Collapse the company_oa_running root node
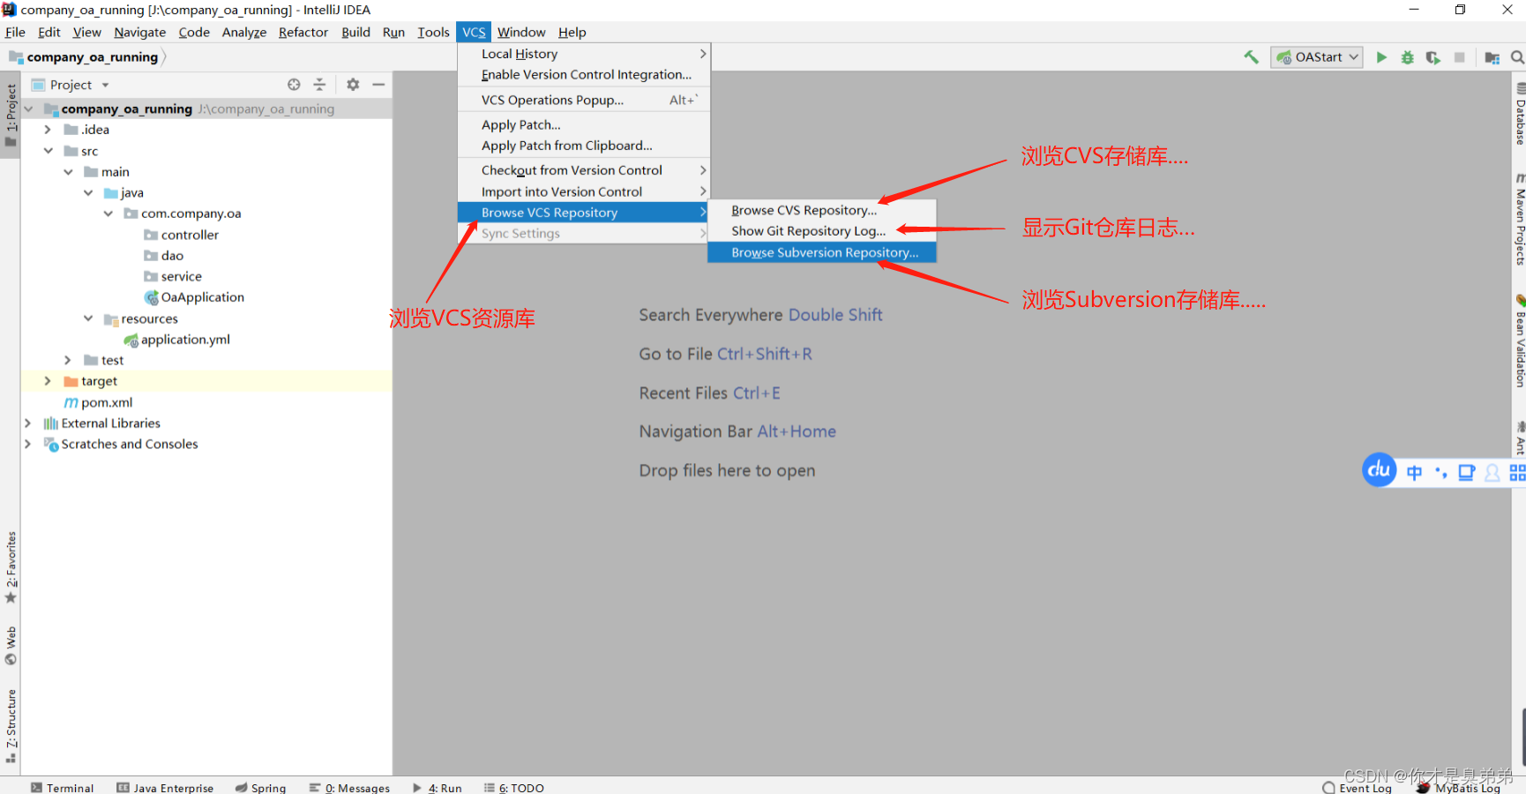1526x794 pixels. click(28, 109)
